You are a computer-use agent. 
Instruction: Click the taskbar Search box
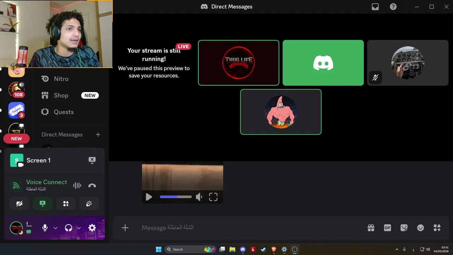click(x=191, y=249)
